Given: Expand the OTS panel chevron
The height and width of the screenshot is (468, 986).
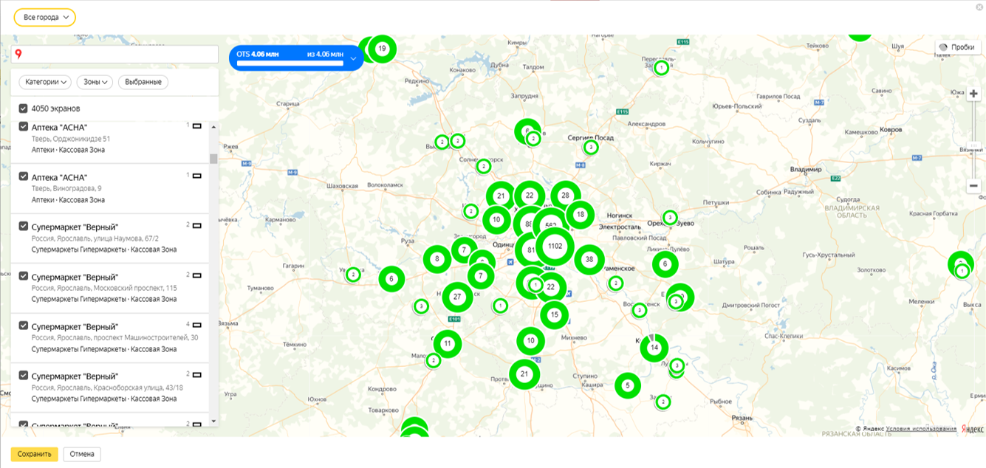Looking at the screenshot, I should click(x=354, y=58).
